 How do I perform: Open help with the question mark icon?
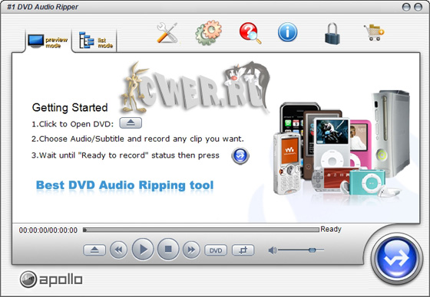250,33
